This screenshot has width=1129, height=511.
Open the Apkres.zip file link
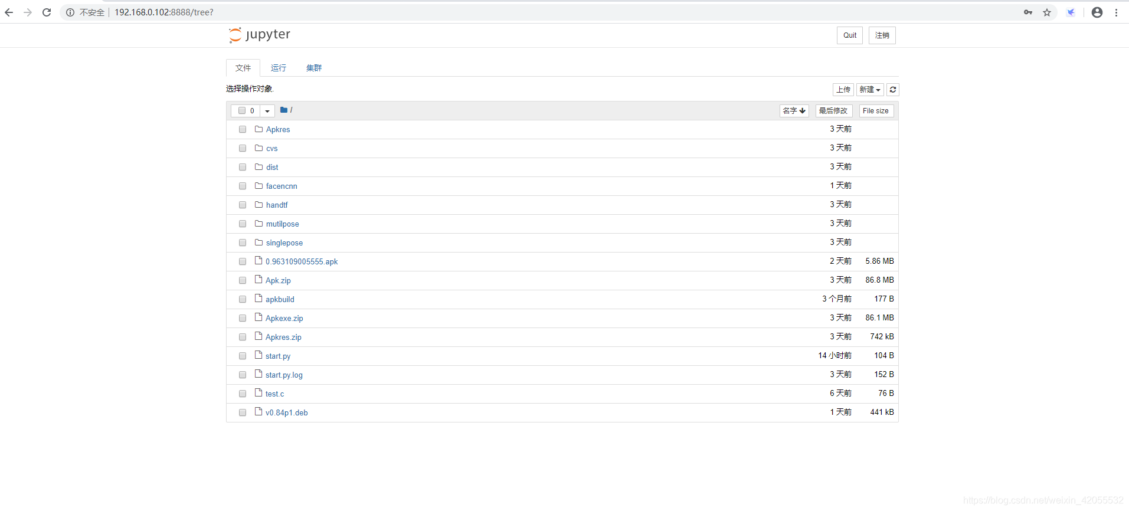pyautogui.click(x=283, y=337)
